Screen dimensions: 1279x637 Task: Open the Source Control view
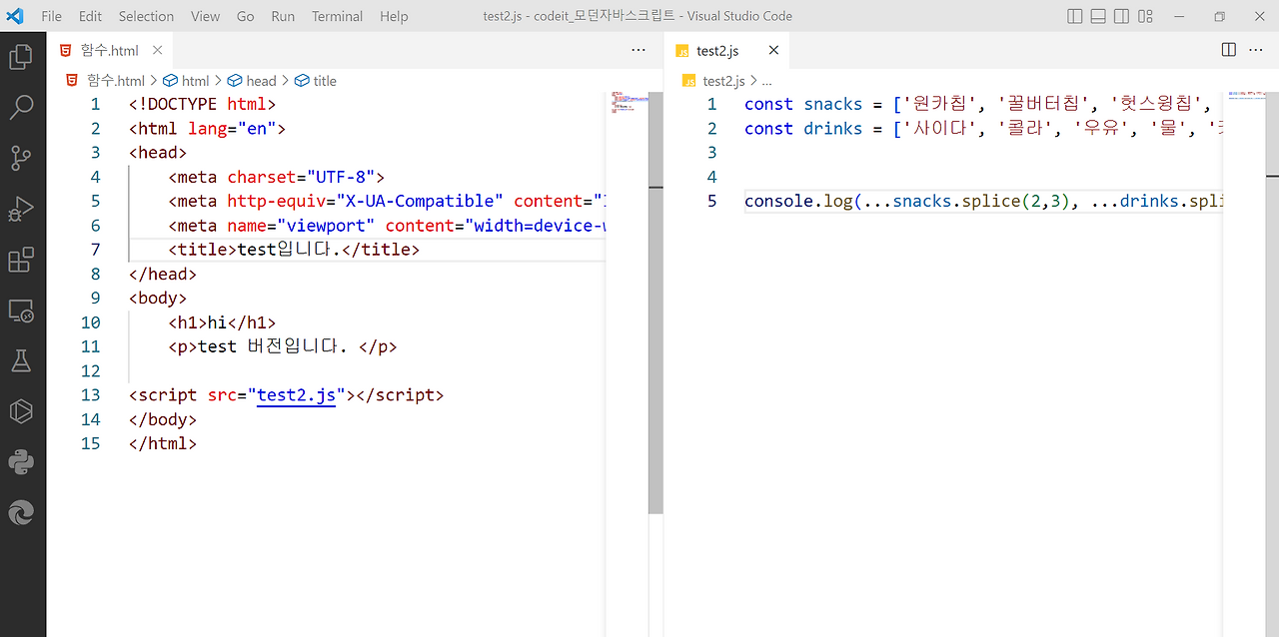tap(21, 157)
